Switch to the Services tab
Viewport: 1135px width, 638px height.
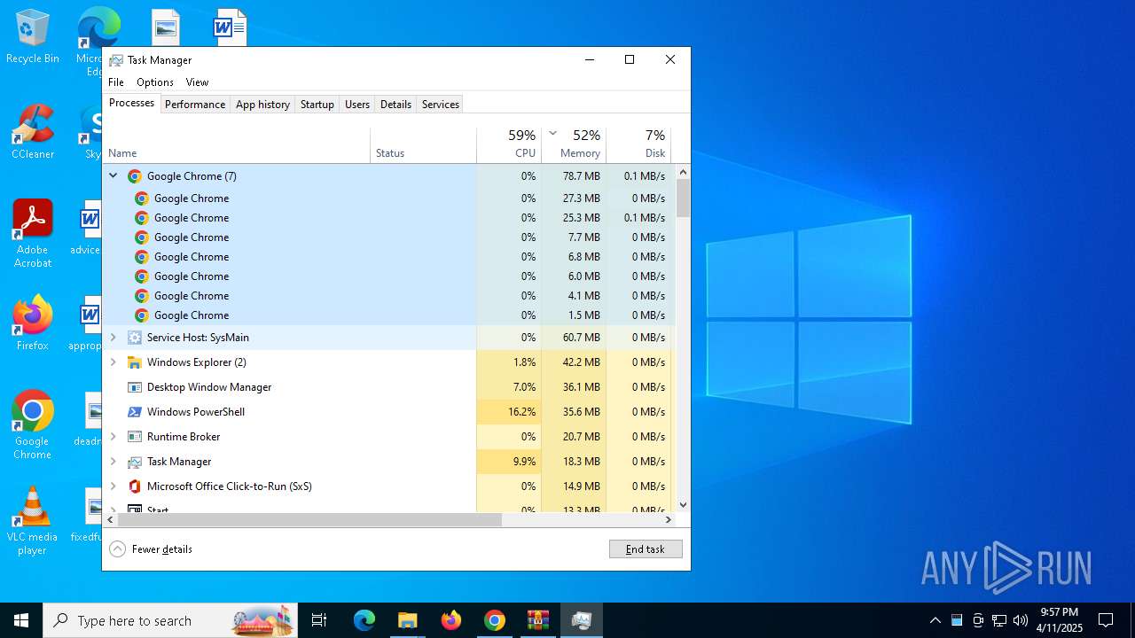pos(441,105)
